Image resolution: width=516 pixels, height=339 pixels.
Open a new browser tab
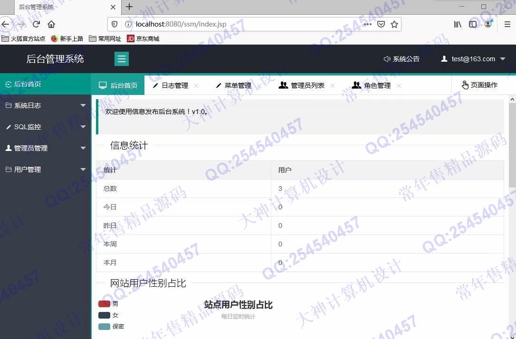[129, 7]
